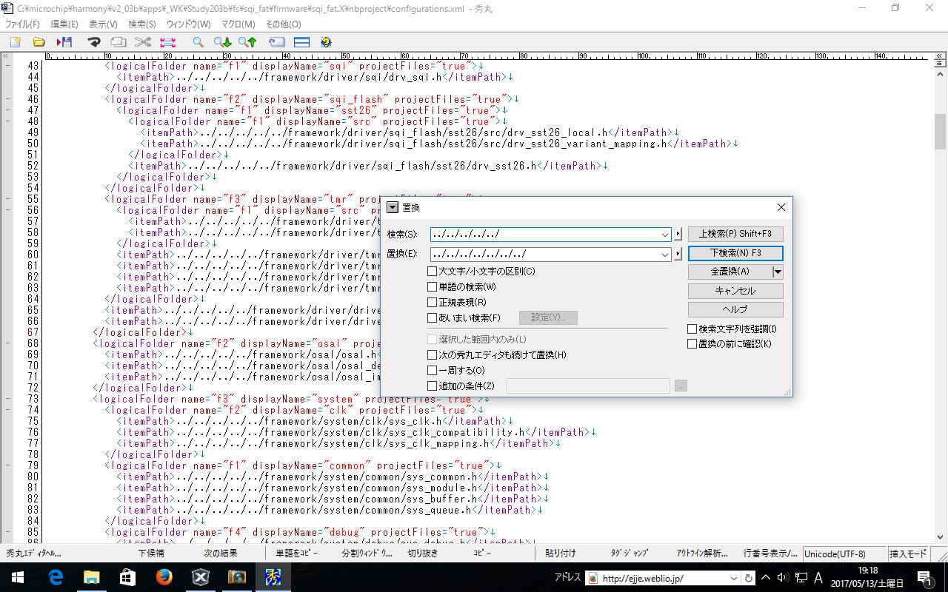Open the 検索(S) history dropdown
Viewport: 948px width, 592px height.
click(x=664, y=235)
